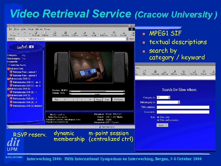Click the Pause button in the player
The image size is (221, 166).
coord(99,100)
